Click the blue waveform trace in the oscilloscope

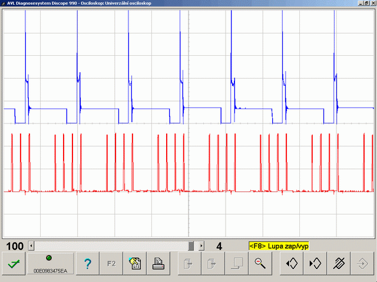48,109
